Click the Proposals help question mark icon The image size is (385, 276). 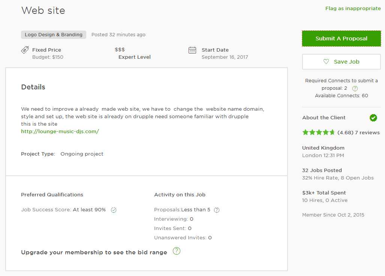pyautogui.click(x=217, y=210)
